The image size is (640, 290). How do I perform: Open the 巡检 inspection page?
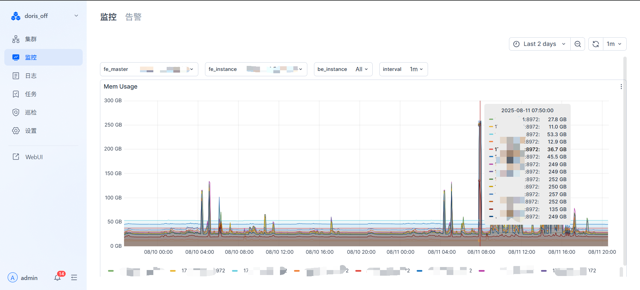point(43,112)
